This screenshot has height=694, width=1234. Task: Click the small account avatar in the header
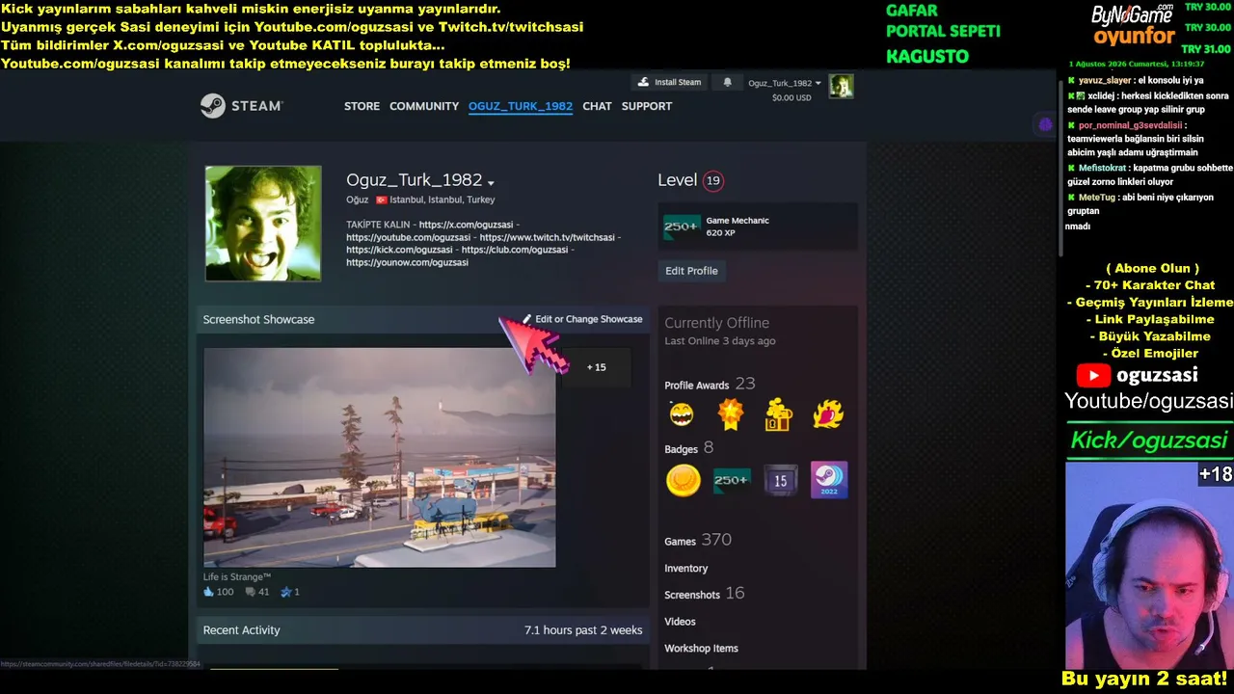click(842, 87)
